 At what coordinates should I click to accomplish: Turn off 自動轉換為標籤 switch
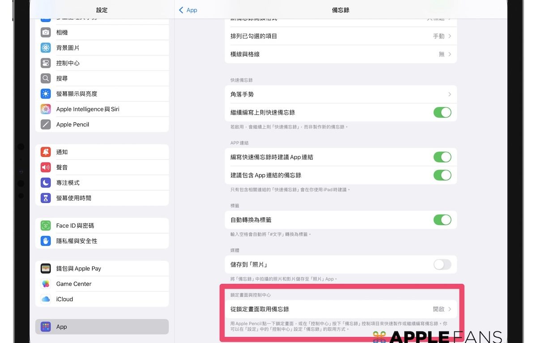tap(442, 220)
